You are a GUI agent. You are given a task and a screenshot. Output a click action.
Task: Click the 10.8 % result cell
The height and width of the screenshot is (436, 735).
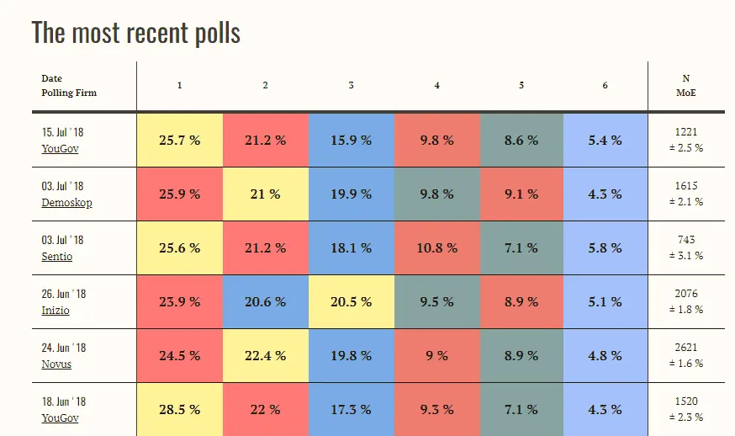(436, 248)
